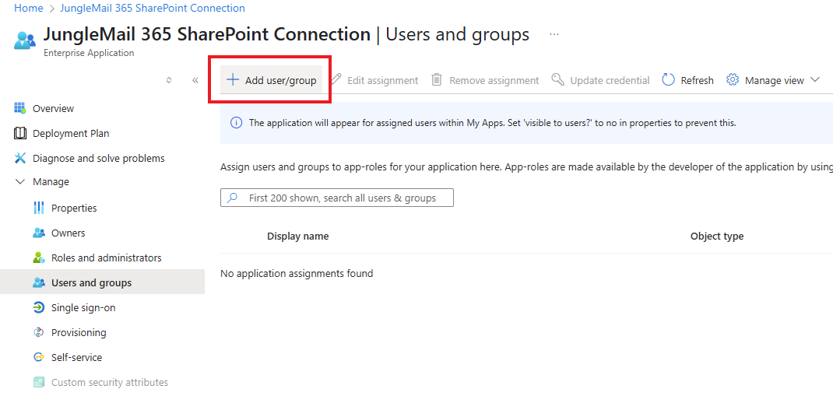Click the search all users & groups field

click(x=337, y=198)
